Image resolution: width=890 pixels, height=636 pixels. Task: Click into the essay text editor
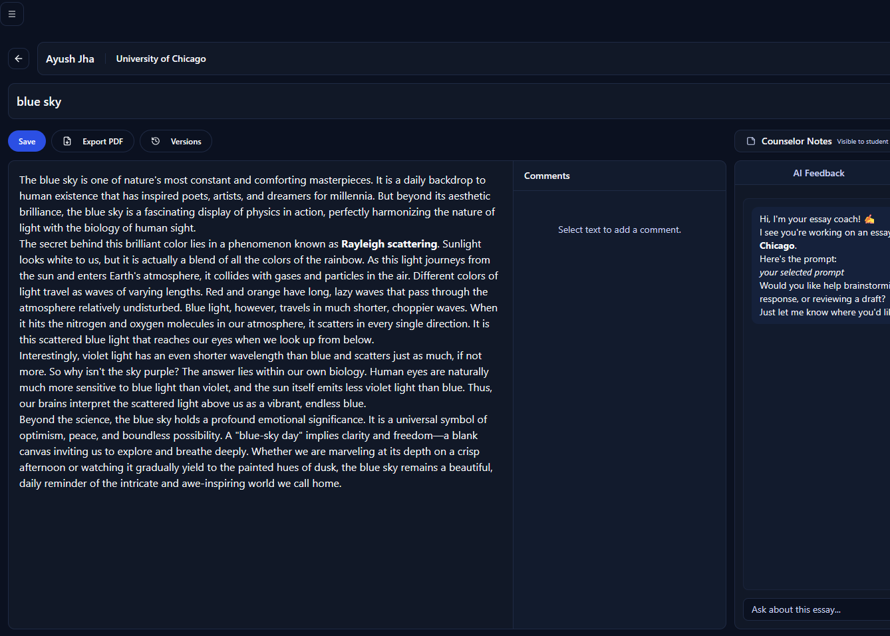260,395
